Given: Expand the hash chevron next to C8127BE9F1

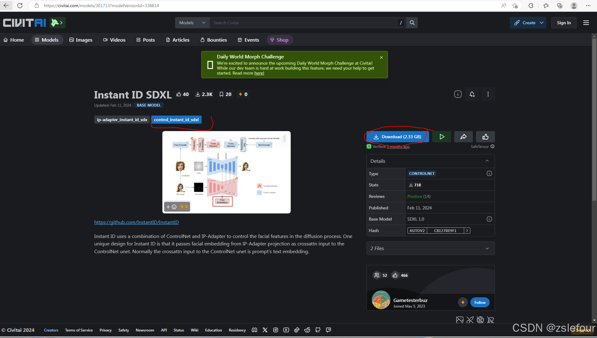Looking at the screenshot, I should pyautogui.click(x=467, y=231).
